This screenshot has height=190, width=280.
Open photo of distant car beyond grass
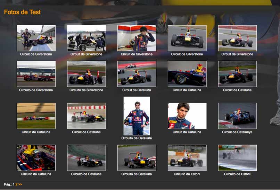(x=36, y=116)
